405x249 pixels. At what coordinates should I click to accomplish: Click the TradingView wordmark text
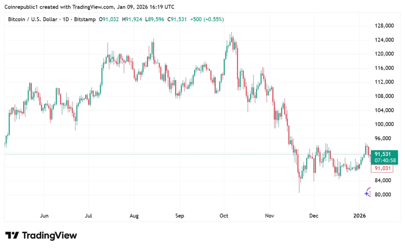click(x=49, y=236)
